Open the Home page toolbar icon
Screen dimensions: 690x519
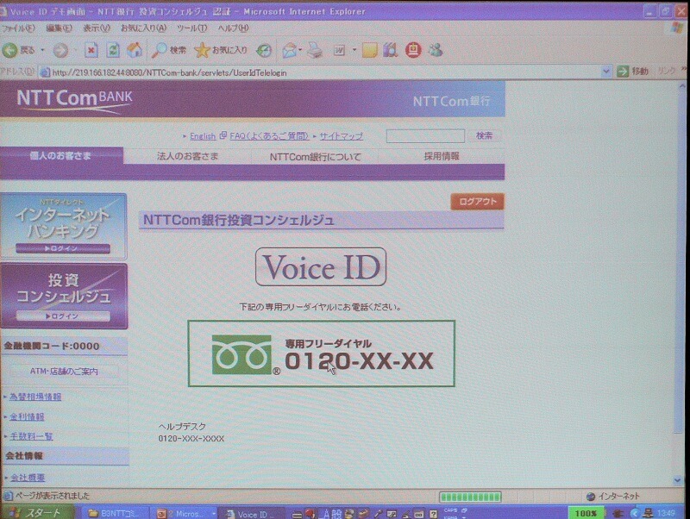(x=135, y=50)
